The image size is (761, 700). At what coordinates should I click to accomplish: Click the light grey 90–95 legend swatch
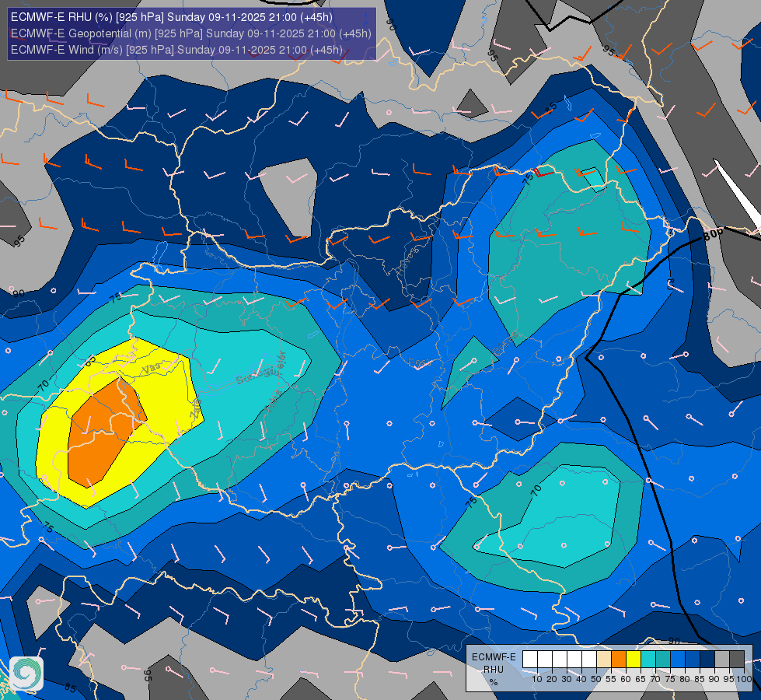click(721, 660)
